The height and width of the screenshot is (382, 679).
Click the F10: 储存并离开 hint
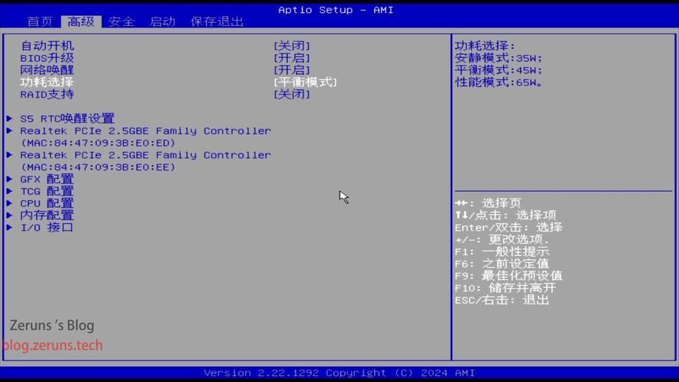point(506,288)
